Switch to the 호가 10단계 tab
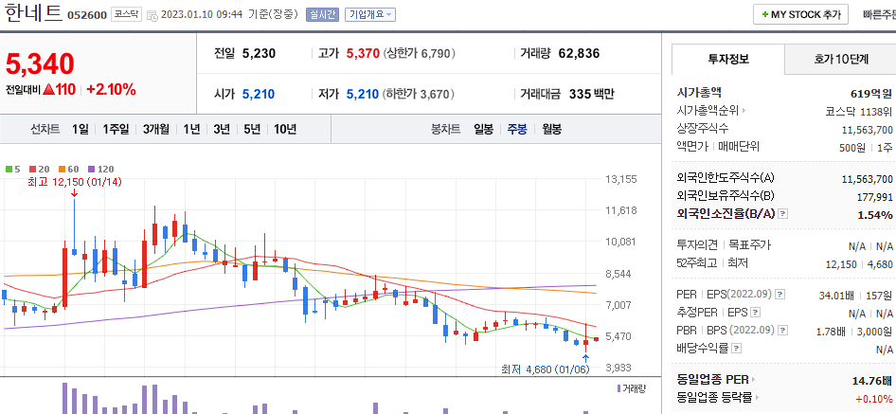This screenshot has width=896, height=414. [841, 59]
